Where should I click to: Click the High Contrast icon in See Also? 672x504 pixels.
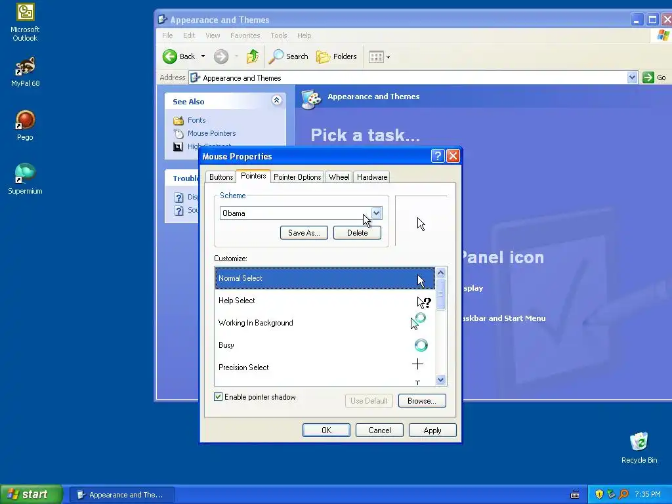pos(178,146)
